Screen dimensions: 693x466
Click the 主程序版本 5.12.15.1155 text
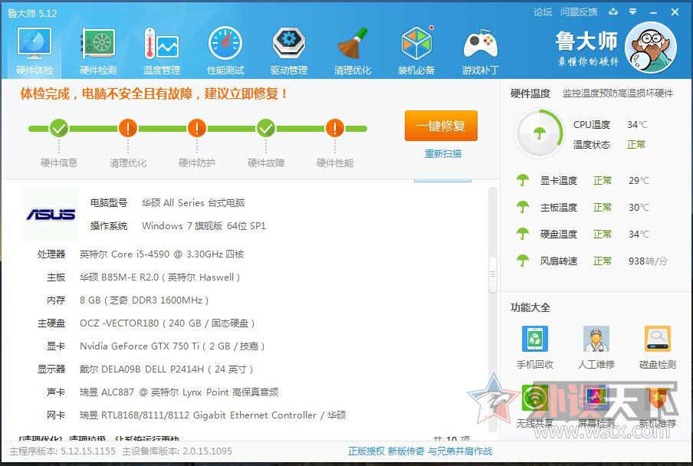point(62,451)
